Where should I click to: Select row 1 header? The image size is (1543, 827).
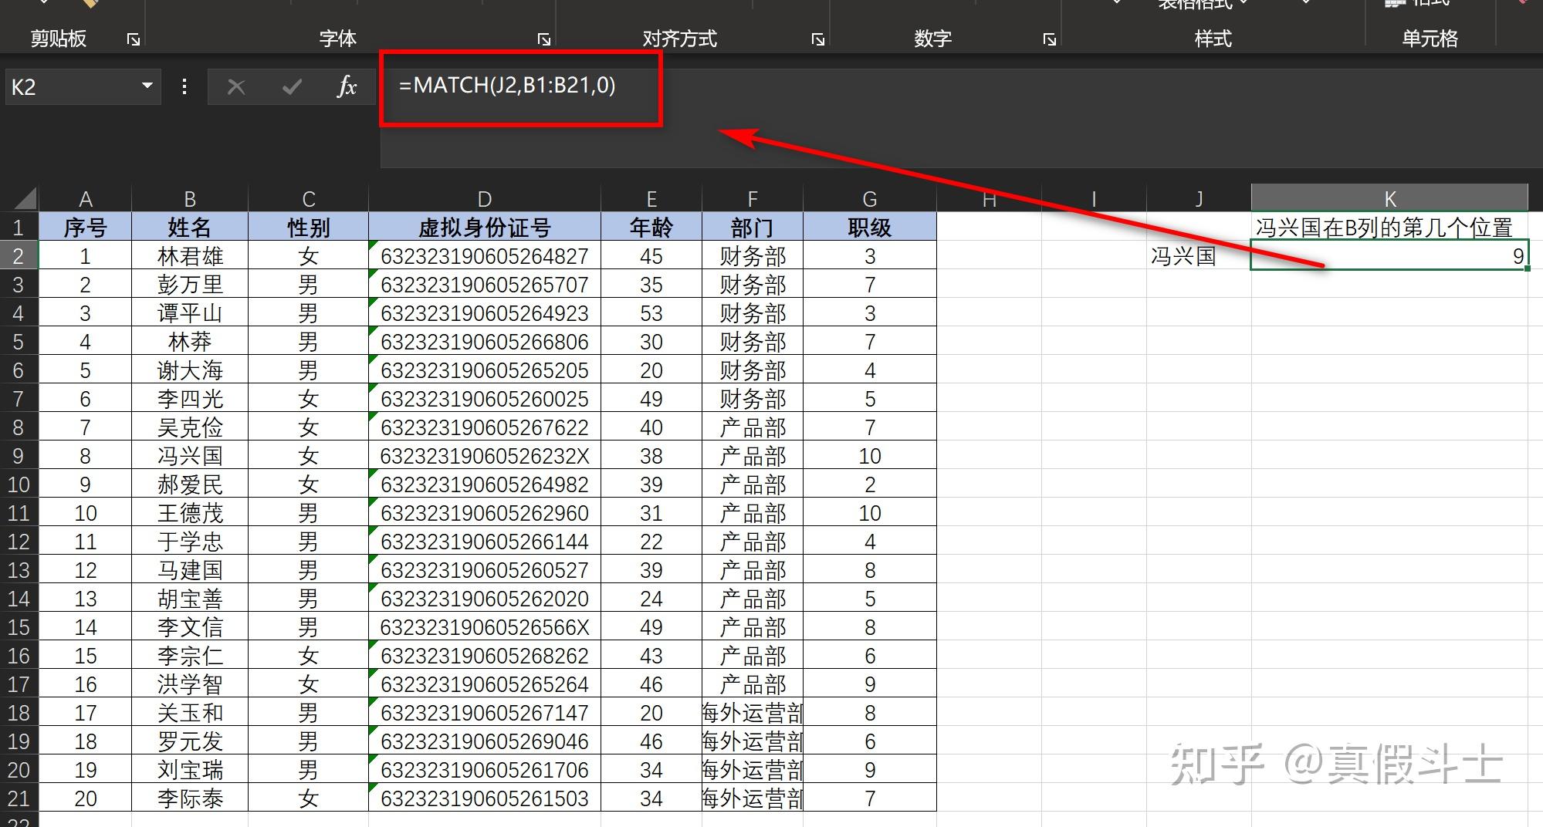[x=19, y=228]
